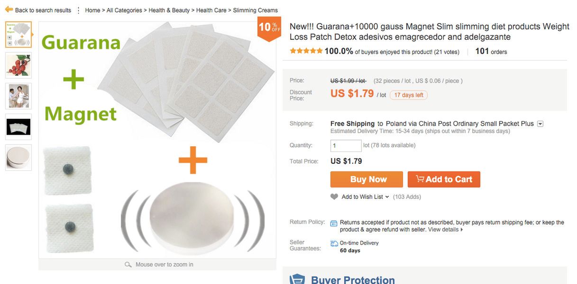The image size is (577, 284).
Task: Click the Buyer Protection shield icon
Action: pyautogui.click(x=297, y=279)
